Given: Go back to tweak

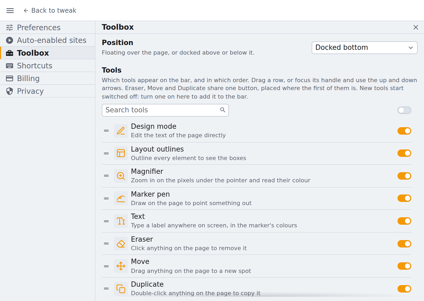Looking at the screenshot, I should click(x=50, y=10).
